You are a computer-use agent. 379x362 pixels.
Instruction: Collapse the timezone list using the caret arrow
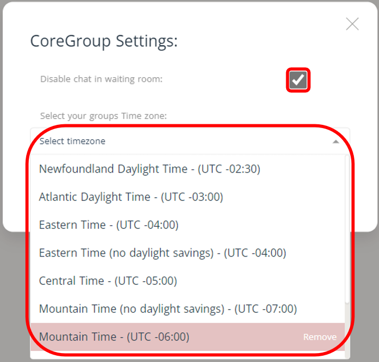pos(336,142)
